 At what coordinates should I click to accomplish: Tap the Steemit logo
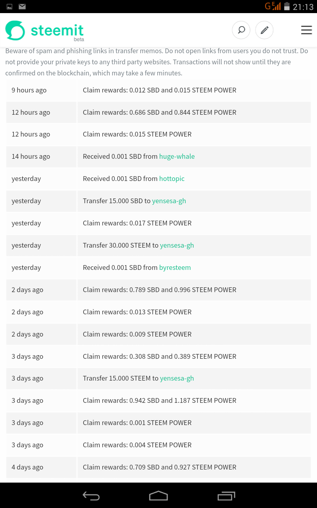pos(15,31)
